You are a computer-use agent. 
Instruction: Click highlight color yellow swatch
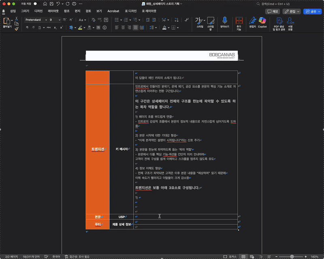(x=80, y=28)
